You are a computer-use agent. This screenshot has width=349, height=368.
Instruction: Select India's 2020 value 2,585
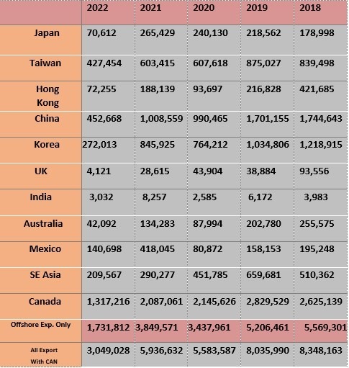point(204,197)
